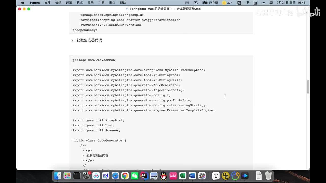
Task: Open the 文件 (File) menu
Action: (47, 3)
